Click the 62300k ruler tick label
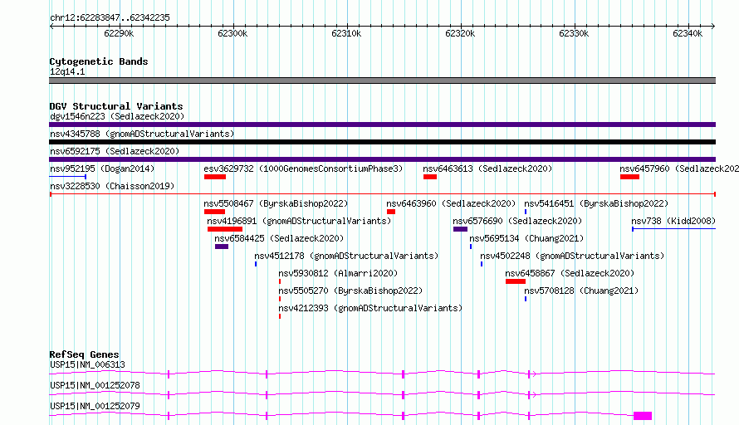 [x=232, y=33]
